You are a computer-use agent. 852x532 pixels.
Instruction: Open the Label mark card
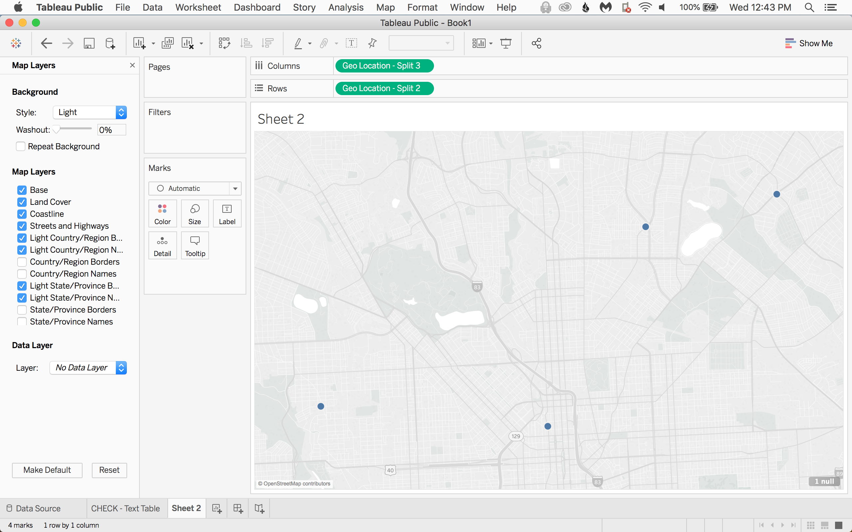point(227,213)
